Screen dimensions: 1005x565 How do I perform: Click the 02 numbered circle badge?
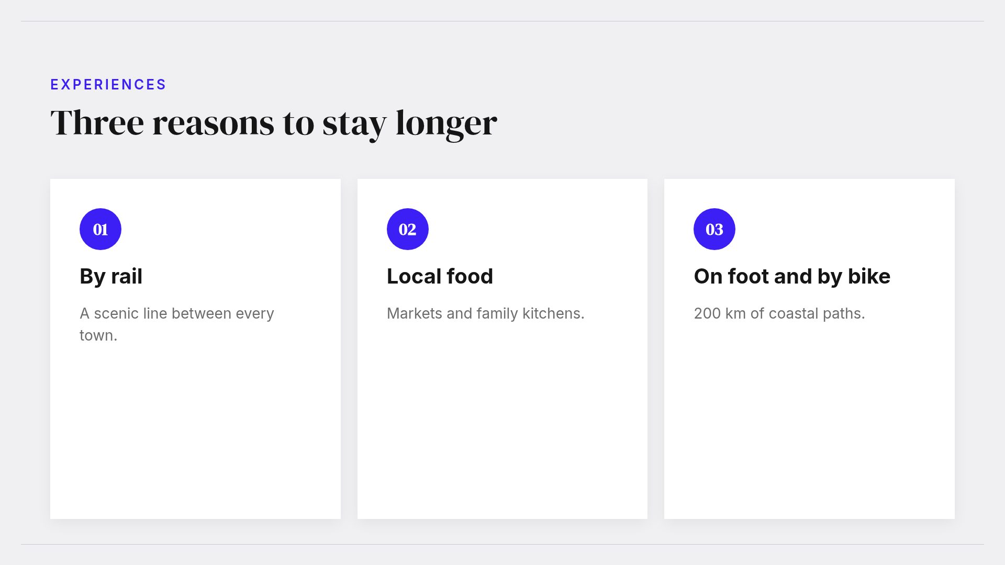tap(407, 229)
